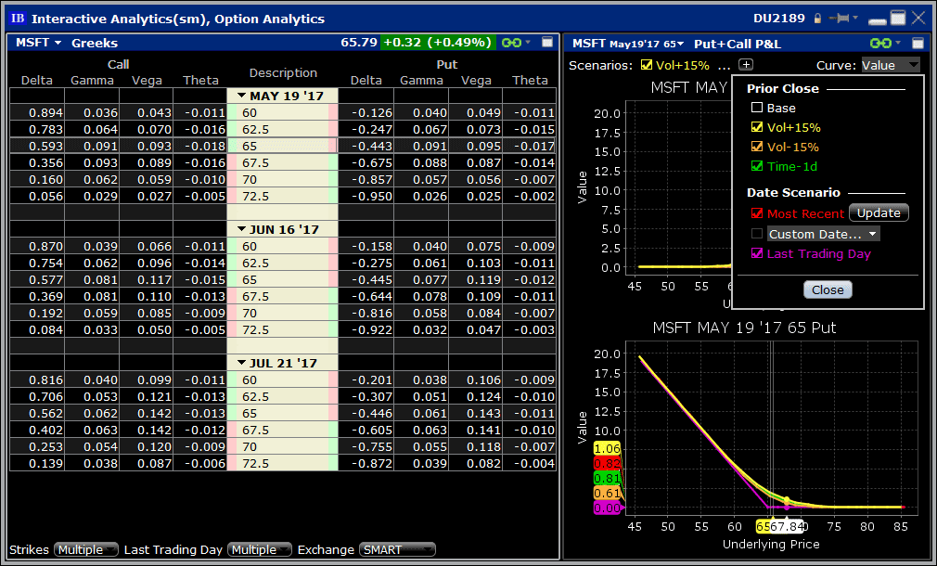Screen dimensions: 937x566
Task: Select call delta cell 0.139
Action: [37, 463]
